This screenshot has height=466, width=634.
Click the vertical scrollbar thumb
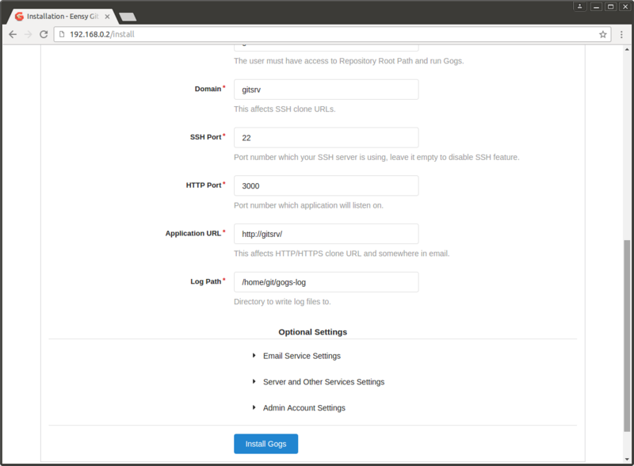[x=627, y=336]
